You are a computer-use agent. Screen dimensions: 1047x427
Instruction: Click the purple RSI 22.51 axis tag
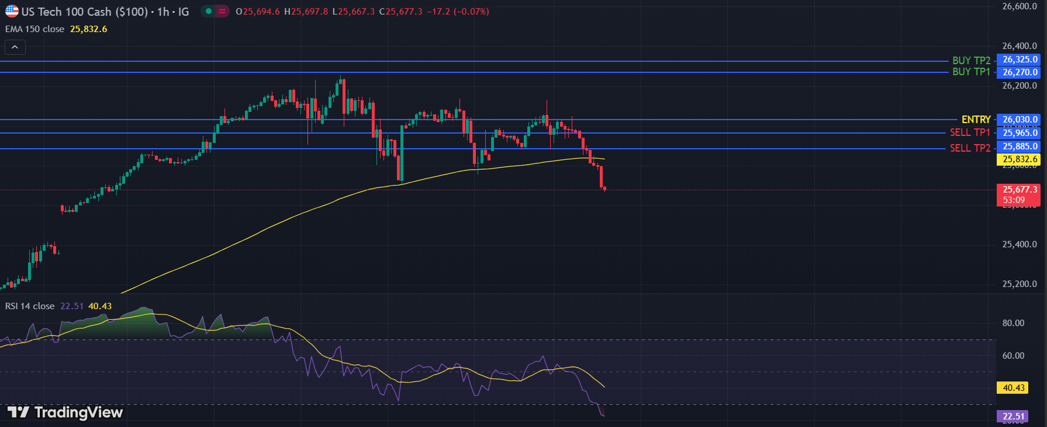tap(1014, 416)
